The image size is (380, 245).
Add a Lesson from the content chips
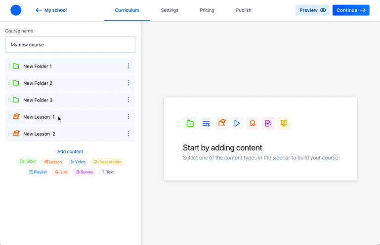point(53,162)
